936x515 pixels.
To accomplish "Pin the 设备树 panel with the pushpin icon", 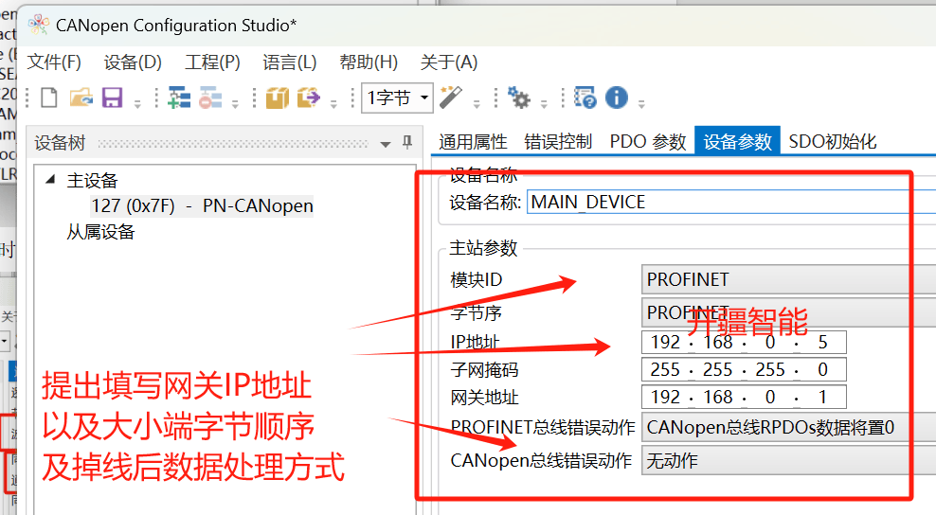I will pyautogui.click(x=407, y=142).
